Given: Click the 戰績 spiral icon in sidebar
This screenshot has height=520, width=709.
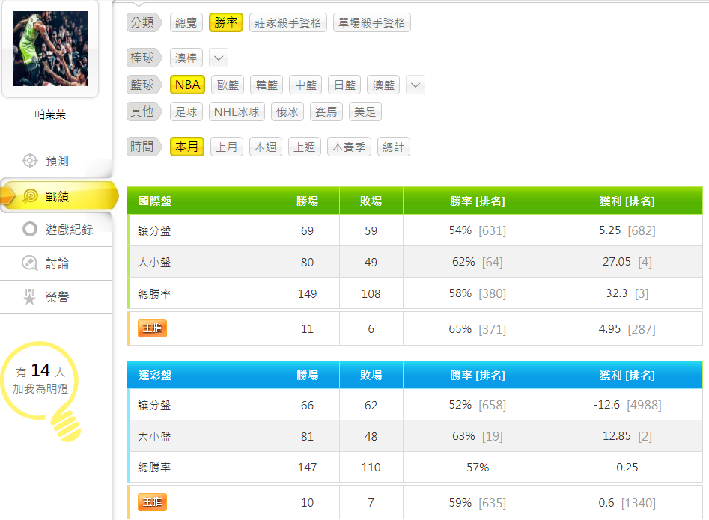Looking at the screenshot, I should coord(30,196).
